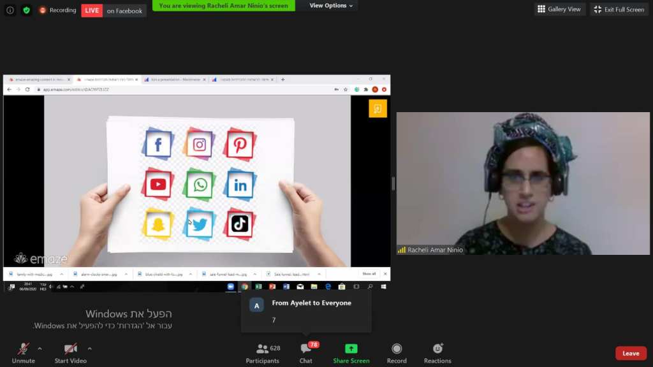Click the meeting information icon

tap(10, 10)
